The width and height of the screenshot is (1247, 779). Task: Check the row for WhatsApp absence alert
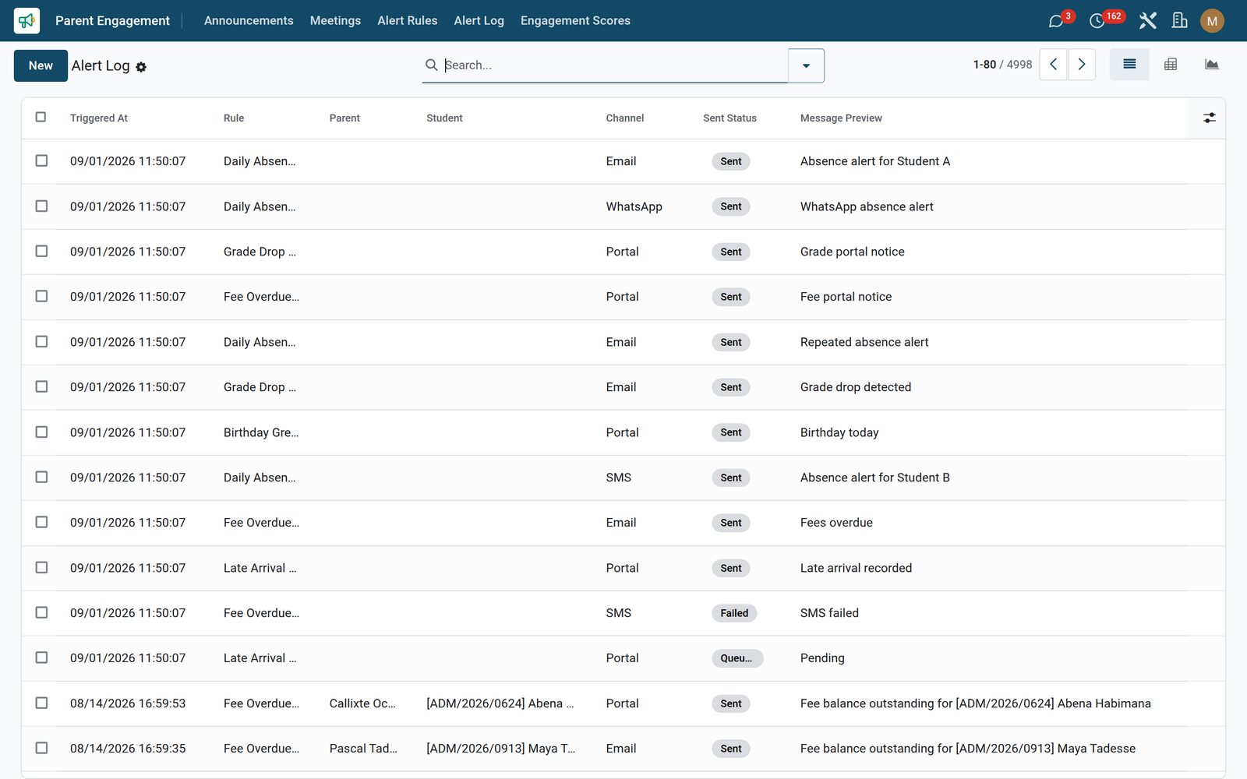point(41,206)
